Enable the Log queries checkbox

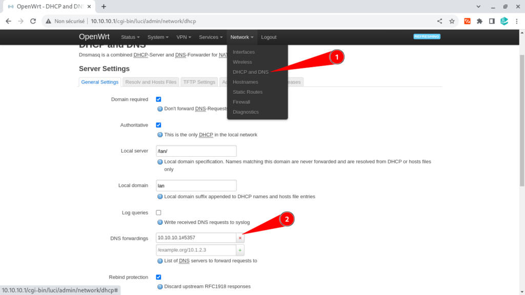[158, 213]
